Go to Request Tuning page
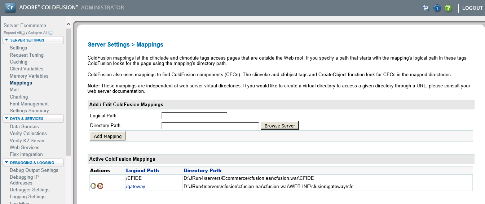This screenshot has width=485, height=204. click(x=27, y=55)
